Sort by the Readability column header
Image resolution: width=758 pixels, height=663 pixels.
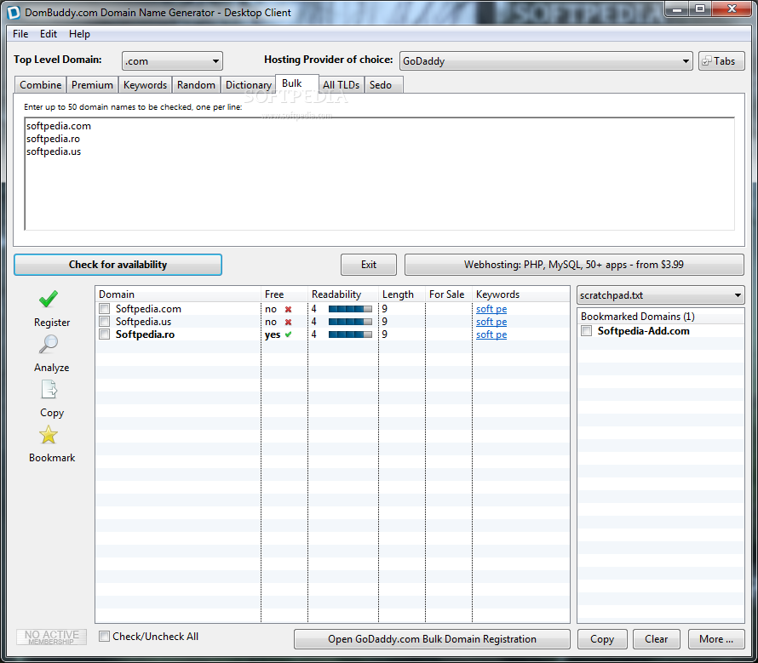tap(343, 294)
